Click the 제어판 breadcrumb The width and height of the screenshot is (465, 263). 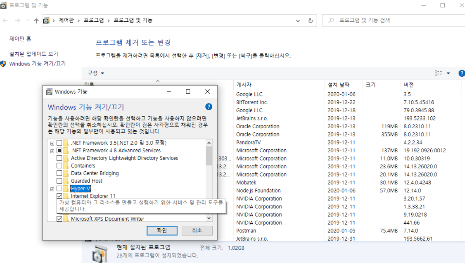click(x=66, y=20)
